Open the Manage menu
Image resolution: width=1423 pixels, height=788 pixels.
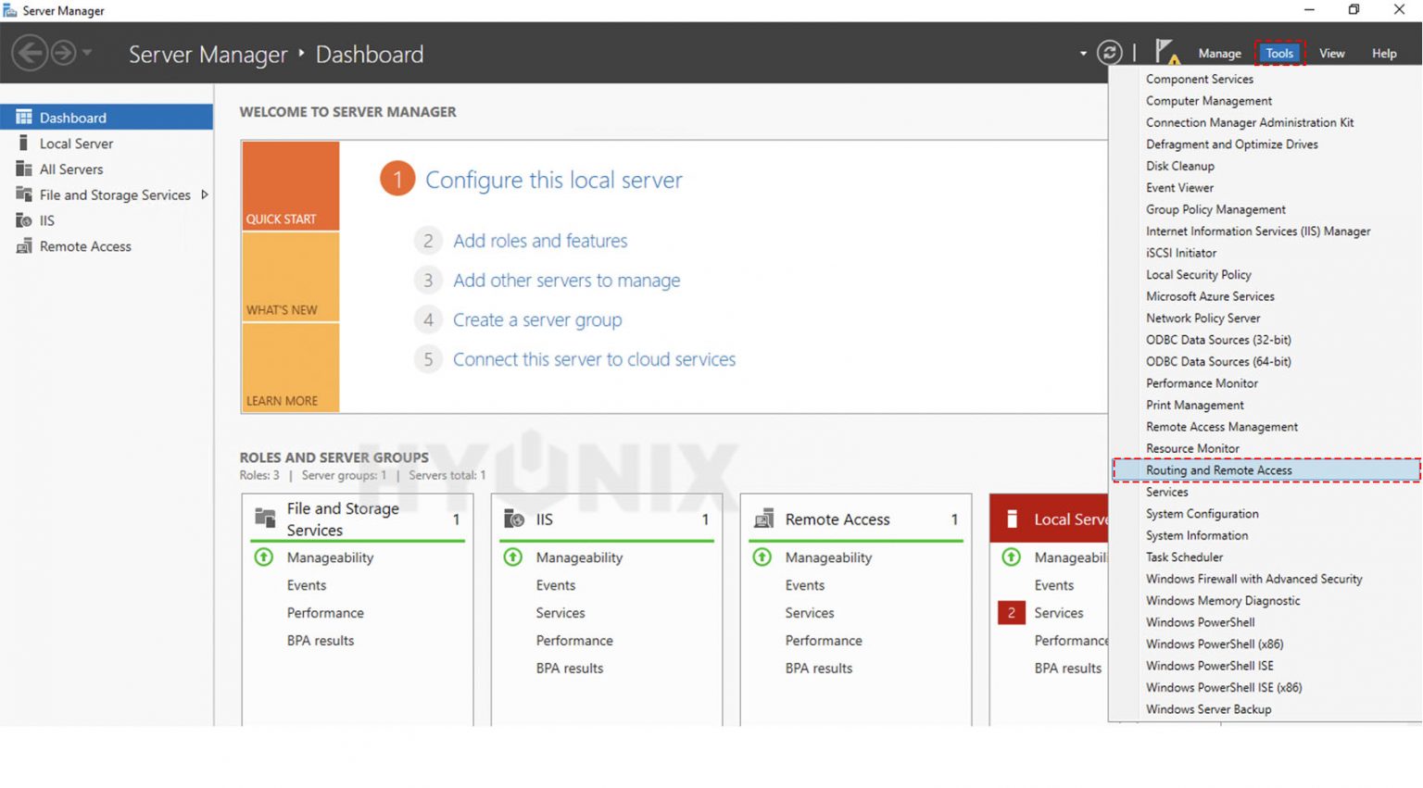coord(1219,54)
